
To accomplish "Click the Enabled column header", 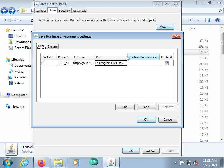I will pos(167,57).
